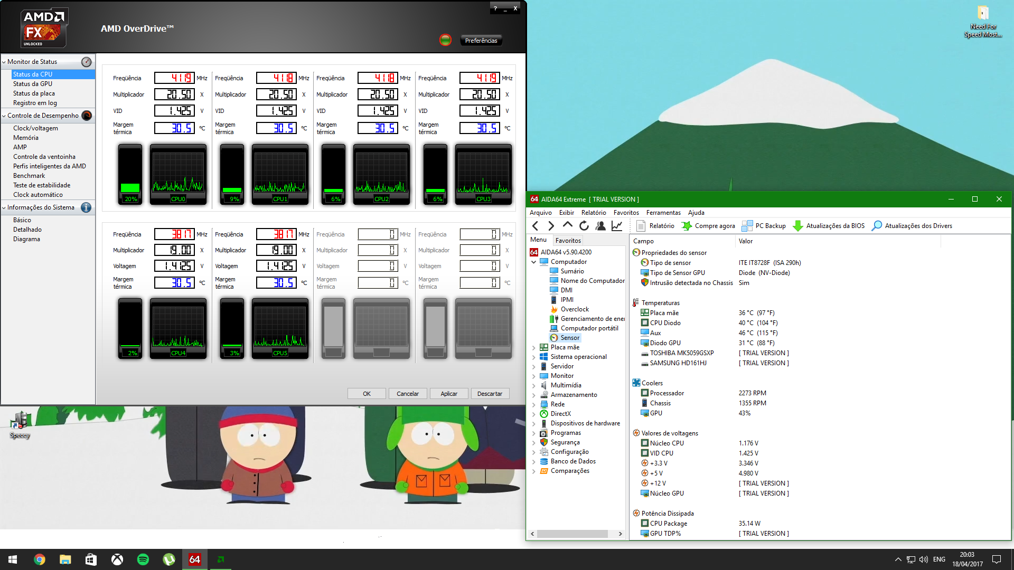
Task: Show hidden system tray icons
Action: (898, 559)
